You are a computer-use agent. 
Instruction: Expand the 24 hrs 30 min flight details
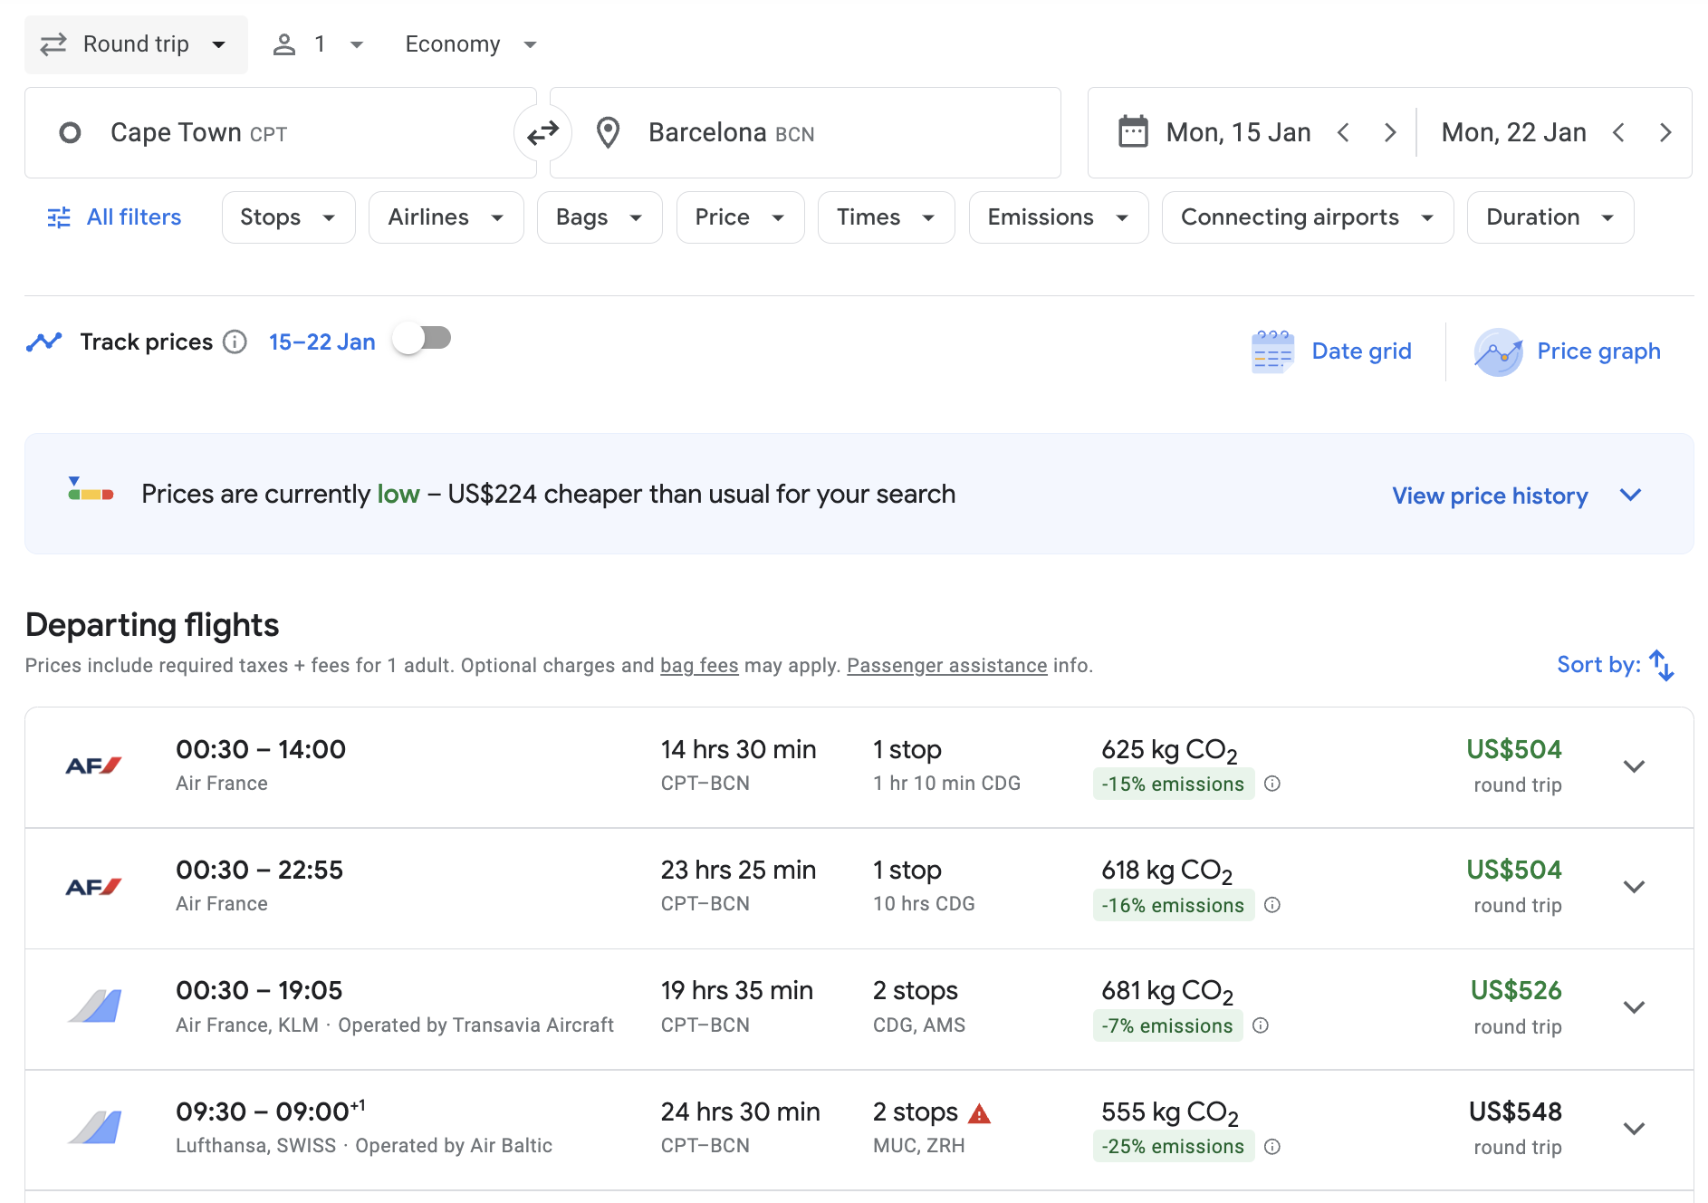pyautogui.click(x=1634, y=1129)
